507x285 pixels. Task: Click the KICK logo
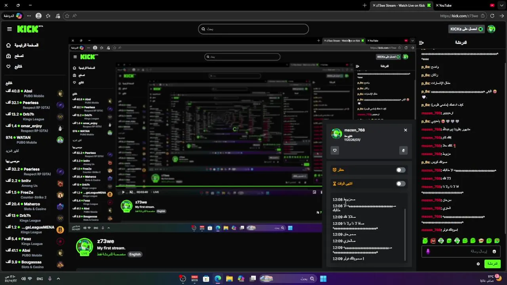click(30, 29)
